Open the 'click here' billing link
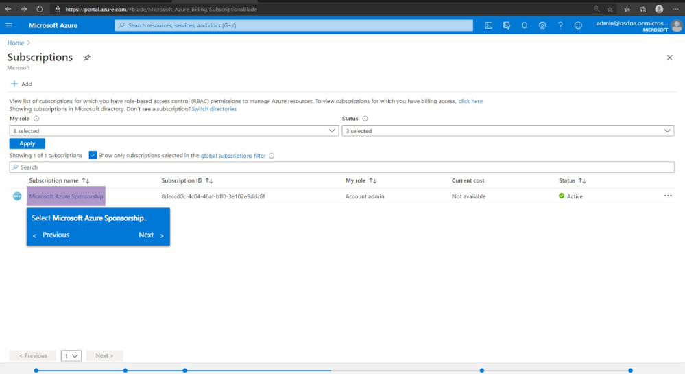This screenshot has height=374, width=685. pyautogui.click(x=470, y=101)
